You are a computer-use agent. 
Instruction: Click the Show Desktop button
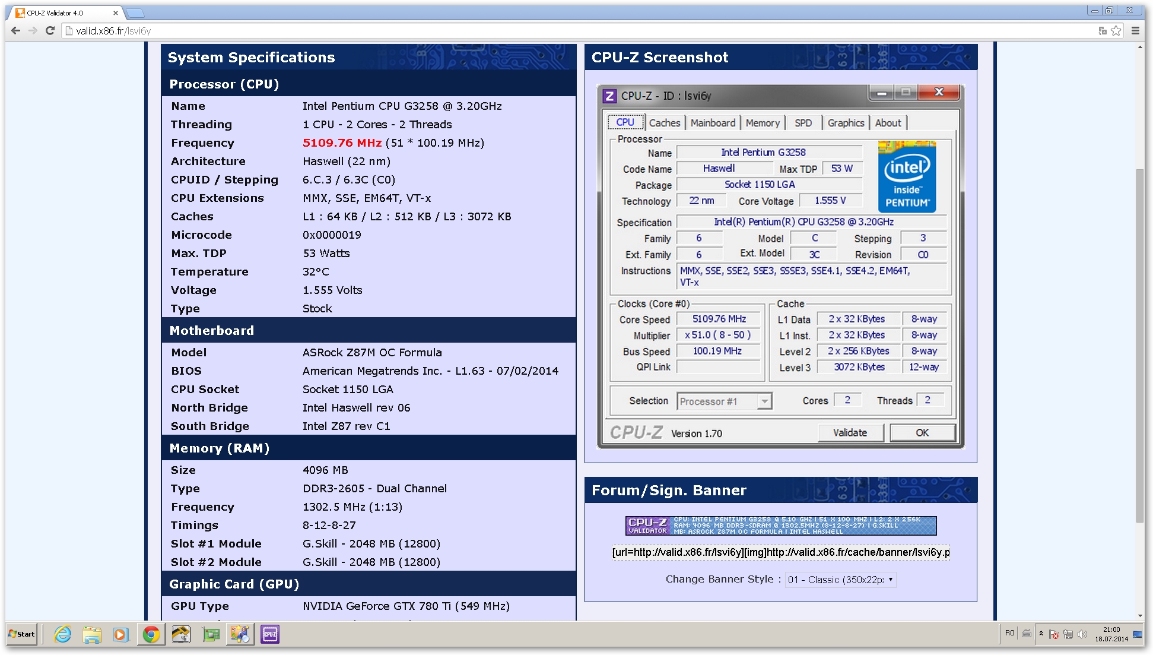click(1138, 634)
